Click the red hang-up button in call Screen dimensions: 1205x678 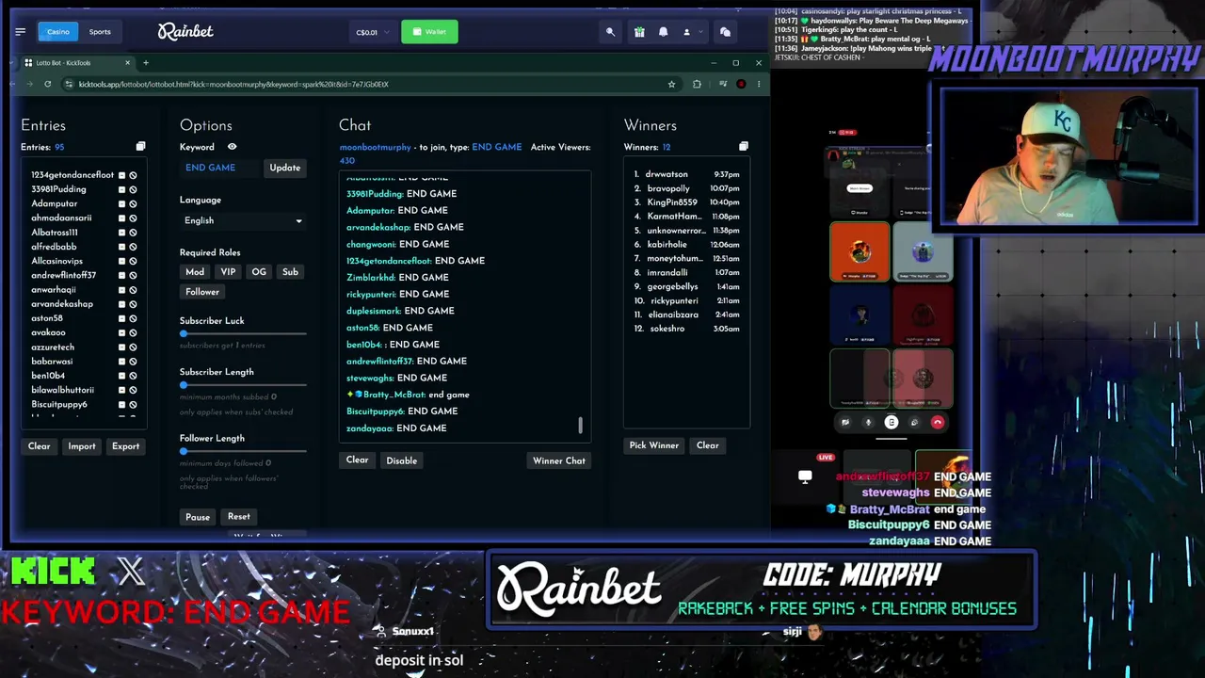[938, 423]
